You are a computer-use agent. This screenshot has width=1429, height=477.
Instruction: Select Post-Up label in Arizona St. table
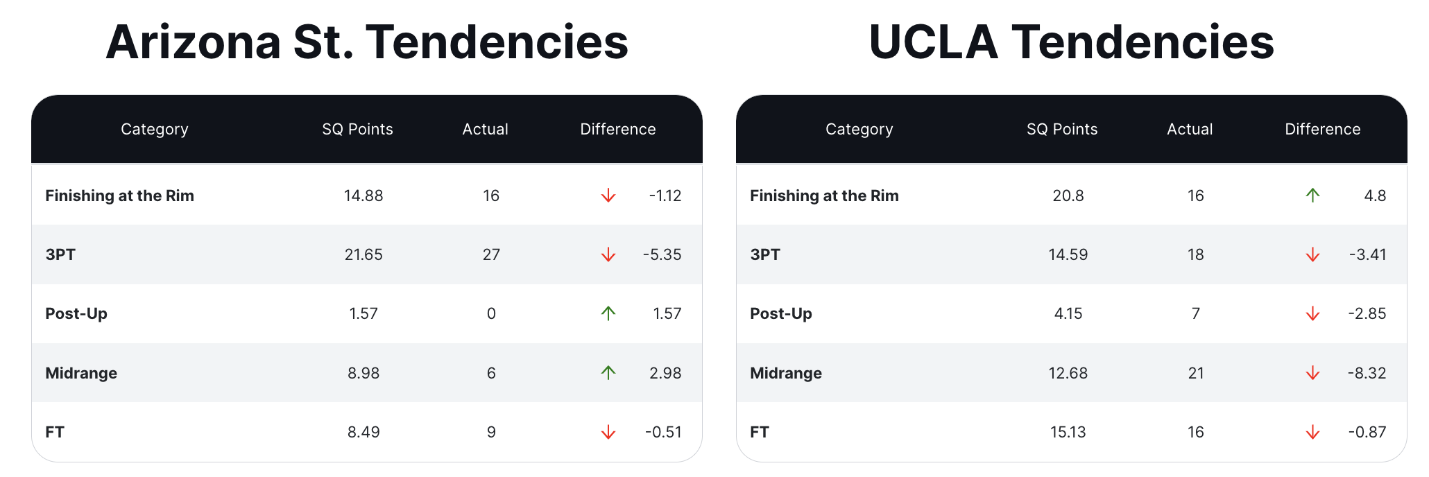[x=76, y=314]
